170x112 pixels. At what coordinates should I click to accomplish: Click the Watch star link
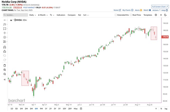point(147,10)
